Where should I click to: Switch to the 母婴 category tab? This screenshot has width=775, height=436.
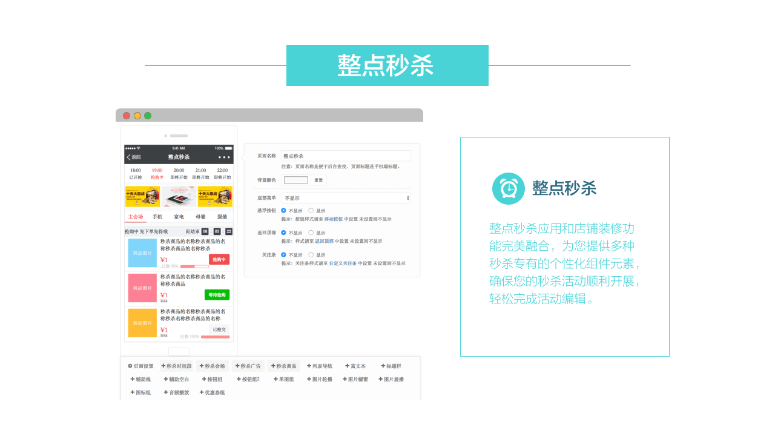[200, 217]
